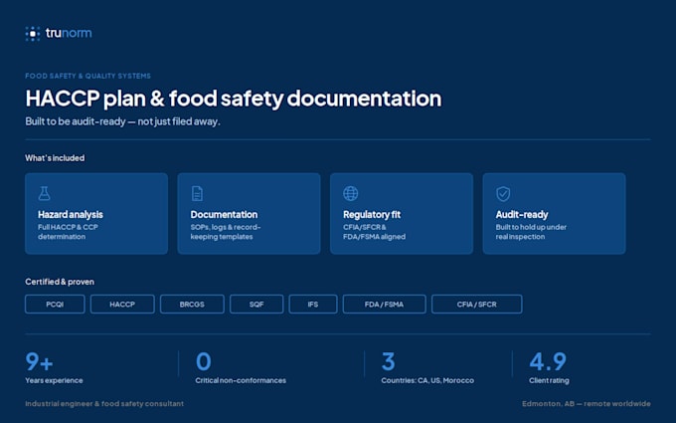The width and height of the screenshot is (676, 423).
Task: Click the globe icon on Regulatory fit card
Action: click(350, 193)
